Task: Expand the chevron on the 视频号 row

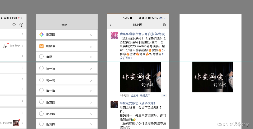Action: pyautogui.click(x=91, y=47)
